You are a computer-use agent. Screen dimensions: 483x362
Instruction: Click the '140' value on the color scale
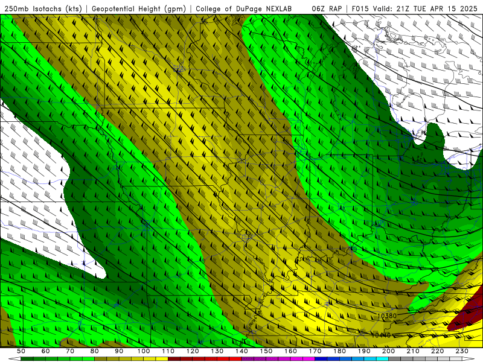click(241, 351)
